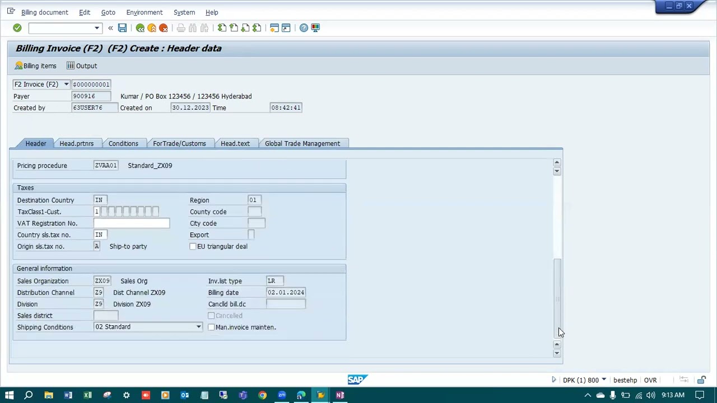
Task: Open the System menu
Action: [184, 12]
